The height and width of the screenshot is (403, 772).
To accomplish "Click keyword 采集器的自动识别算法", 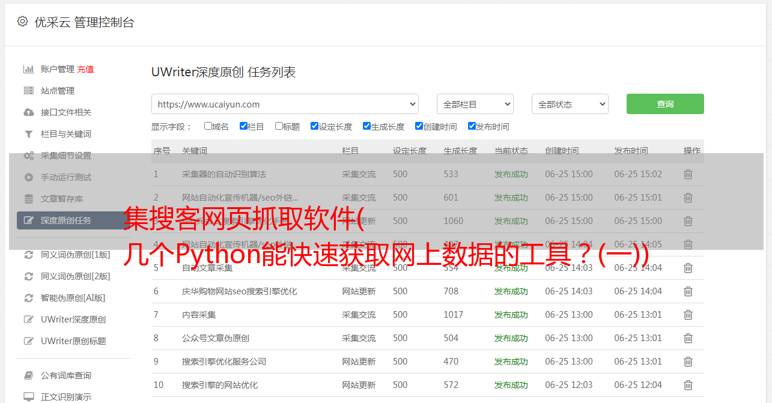I will (x=224, y=174).
